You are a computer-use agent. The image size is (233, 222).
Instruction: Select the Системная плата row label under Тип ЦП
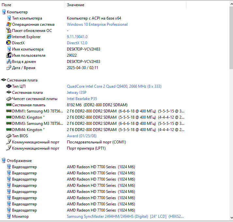click(27, 93)
